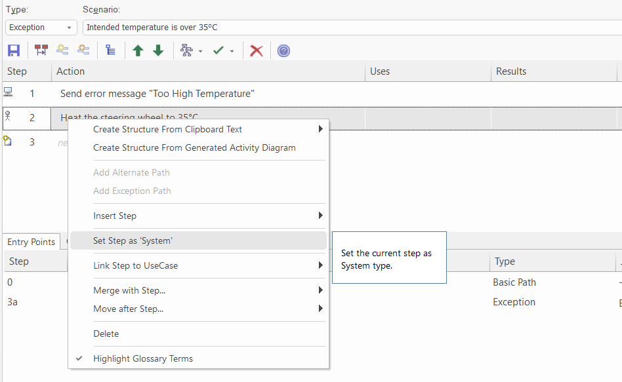This screenshot has height=382, width=622.
Task: Select Delete from the context menu
Action: tap(106, 334)
